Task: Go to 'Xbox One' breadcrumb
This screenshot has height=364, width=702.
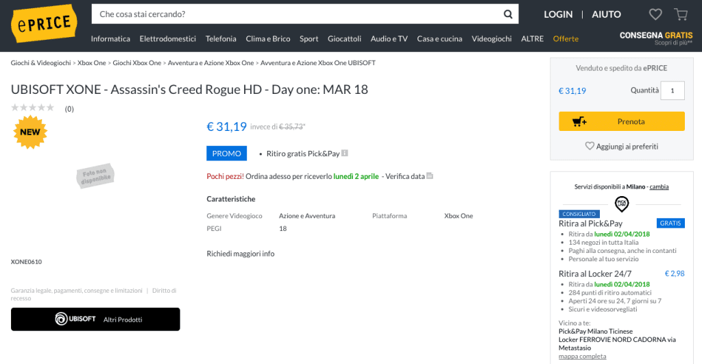Action: pos(92,63)
